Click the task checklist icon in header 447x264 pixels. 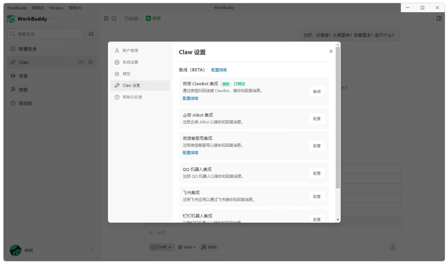coord(114,18)
